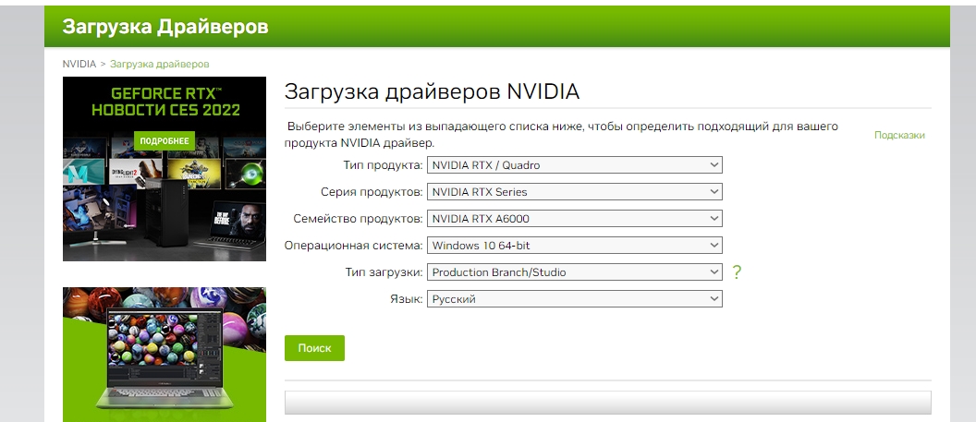This screenshot has height=422, width=976.
Task: Click the Семейство продуктов label
Action: click(358, 219)
